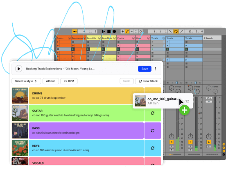Adjust the track 9 pan knob
This screenshot has width=226, height=171.
pyautogui.click(x=190, y=136)
